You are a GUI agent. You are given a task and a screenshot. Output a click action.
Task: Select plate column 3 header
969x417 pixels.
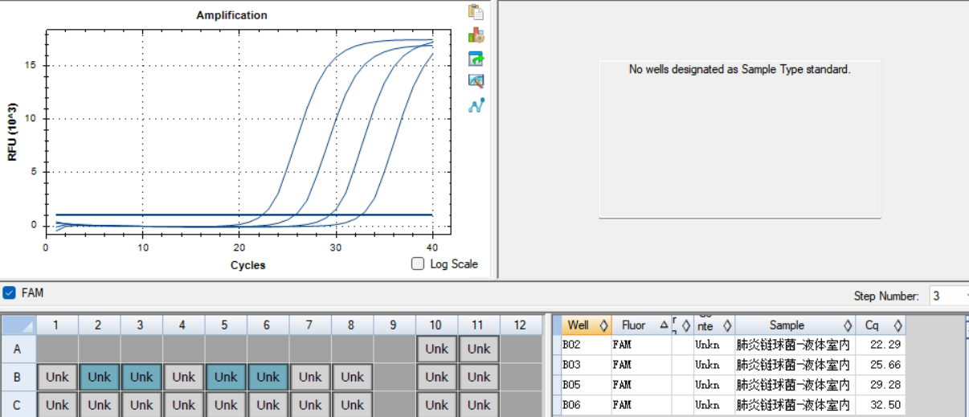pos(141,325)
